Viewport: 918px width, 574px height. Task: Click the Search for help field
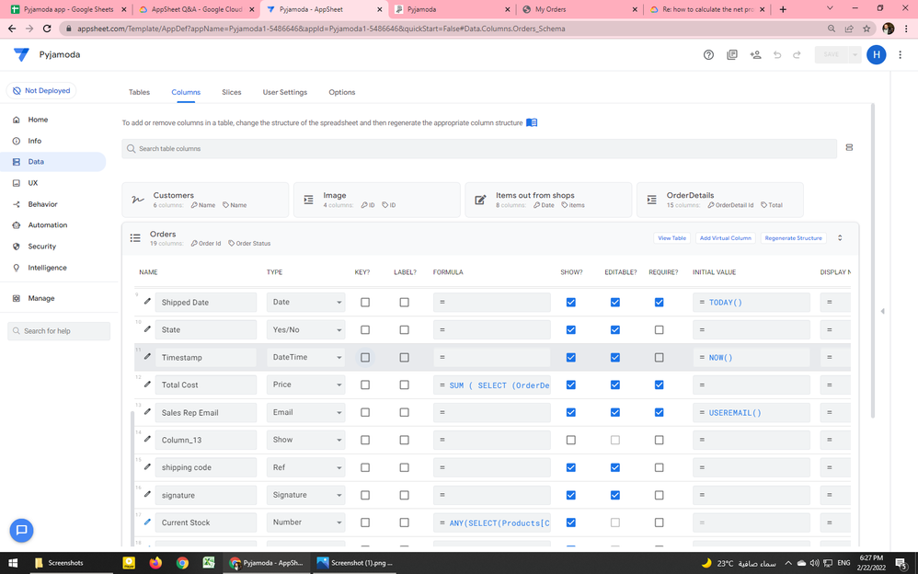click(x=59, y=331)
